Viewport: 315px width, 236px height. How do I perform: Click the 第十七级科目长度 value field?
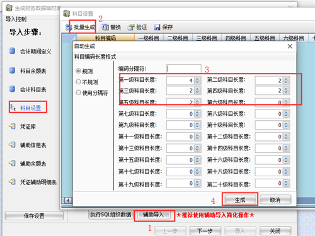click(180, 172)
